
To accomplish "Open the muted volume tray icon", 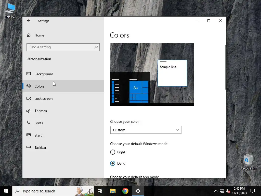I will pos(228,191).
